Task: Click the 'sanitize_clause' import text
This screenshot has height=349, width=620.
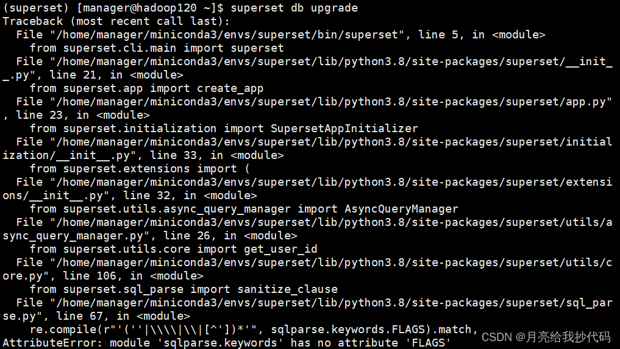Action: (x=288, y=289)
